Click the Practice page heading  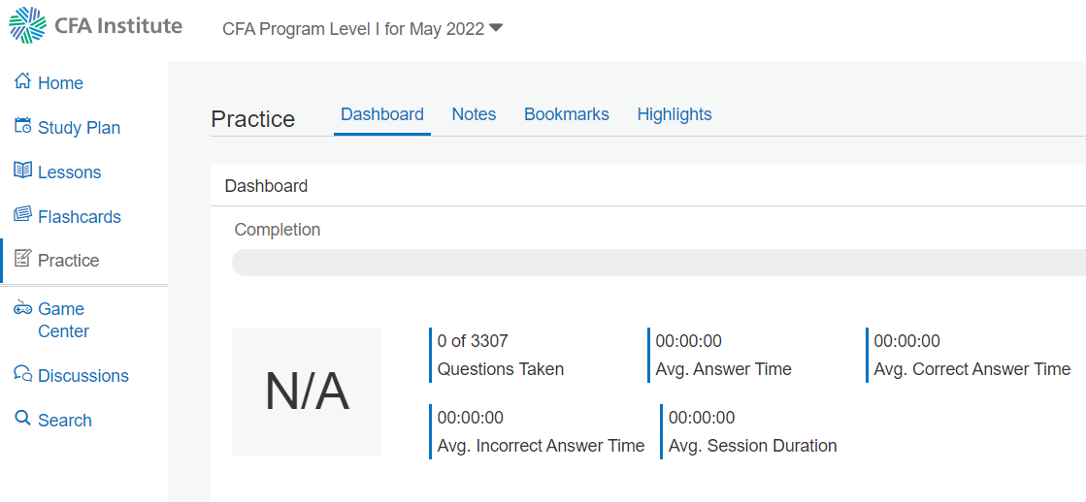[252, 119]
